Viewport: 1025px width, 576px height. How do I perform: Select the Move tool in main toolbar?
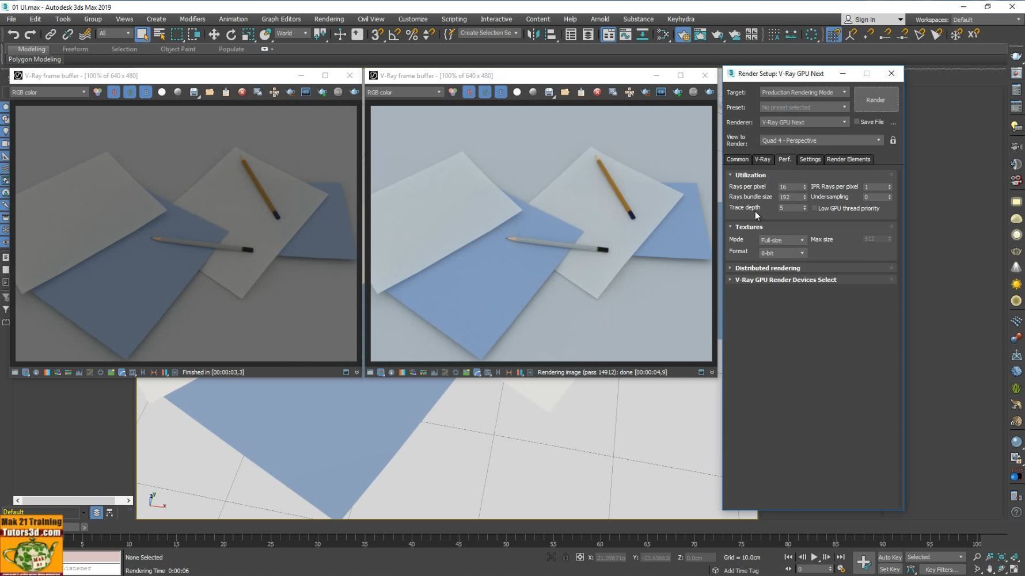click(214, 35)
